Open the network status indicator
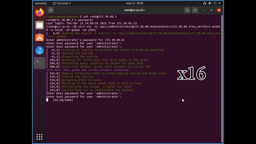Viewport: 256px width, 144px height. click(x=204, y=3)
